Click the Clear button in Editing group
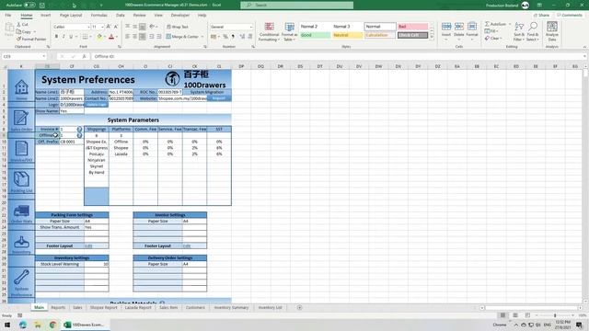 (492, 39)
